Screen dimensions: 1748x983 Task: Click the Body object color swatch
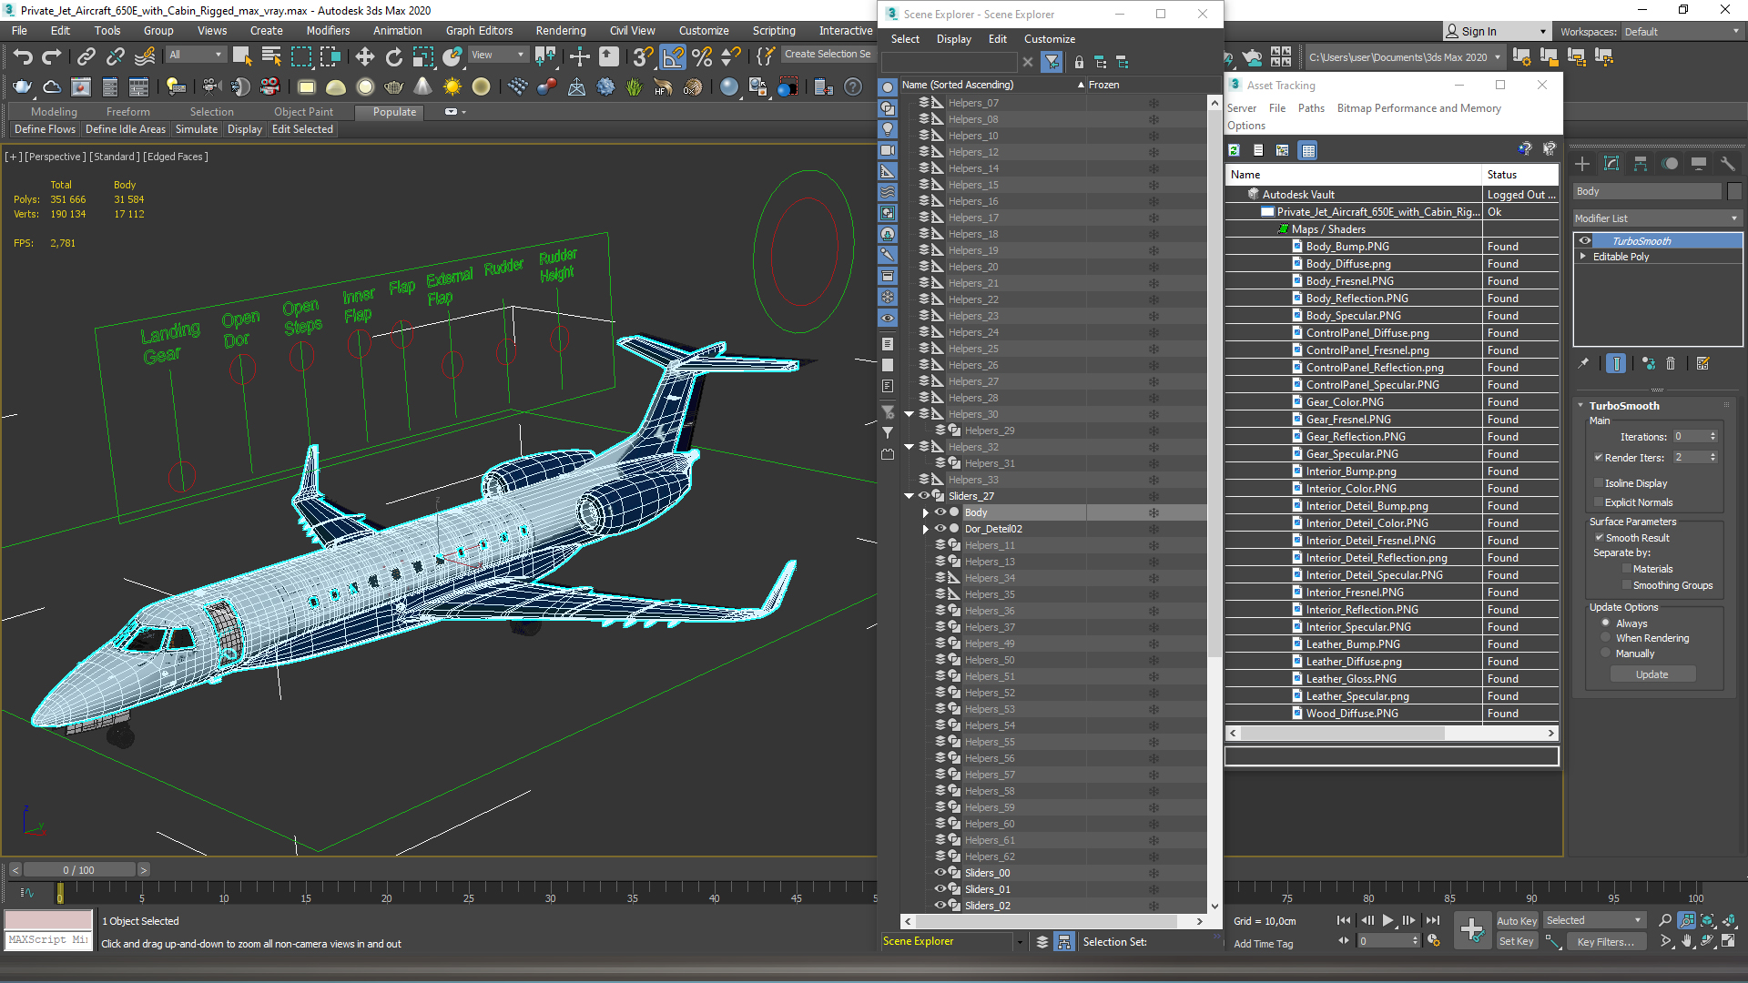[1734, 191]
